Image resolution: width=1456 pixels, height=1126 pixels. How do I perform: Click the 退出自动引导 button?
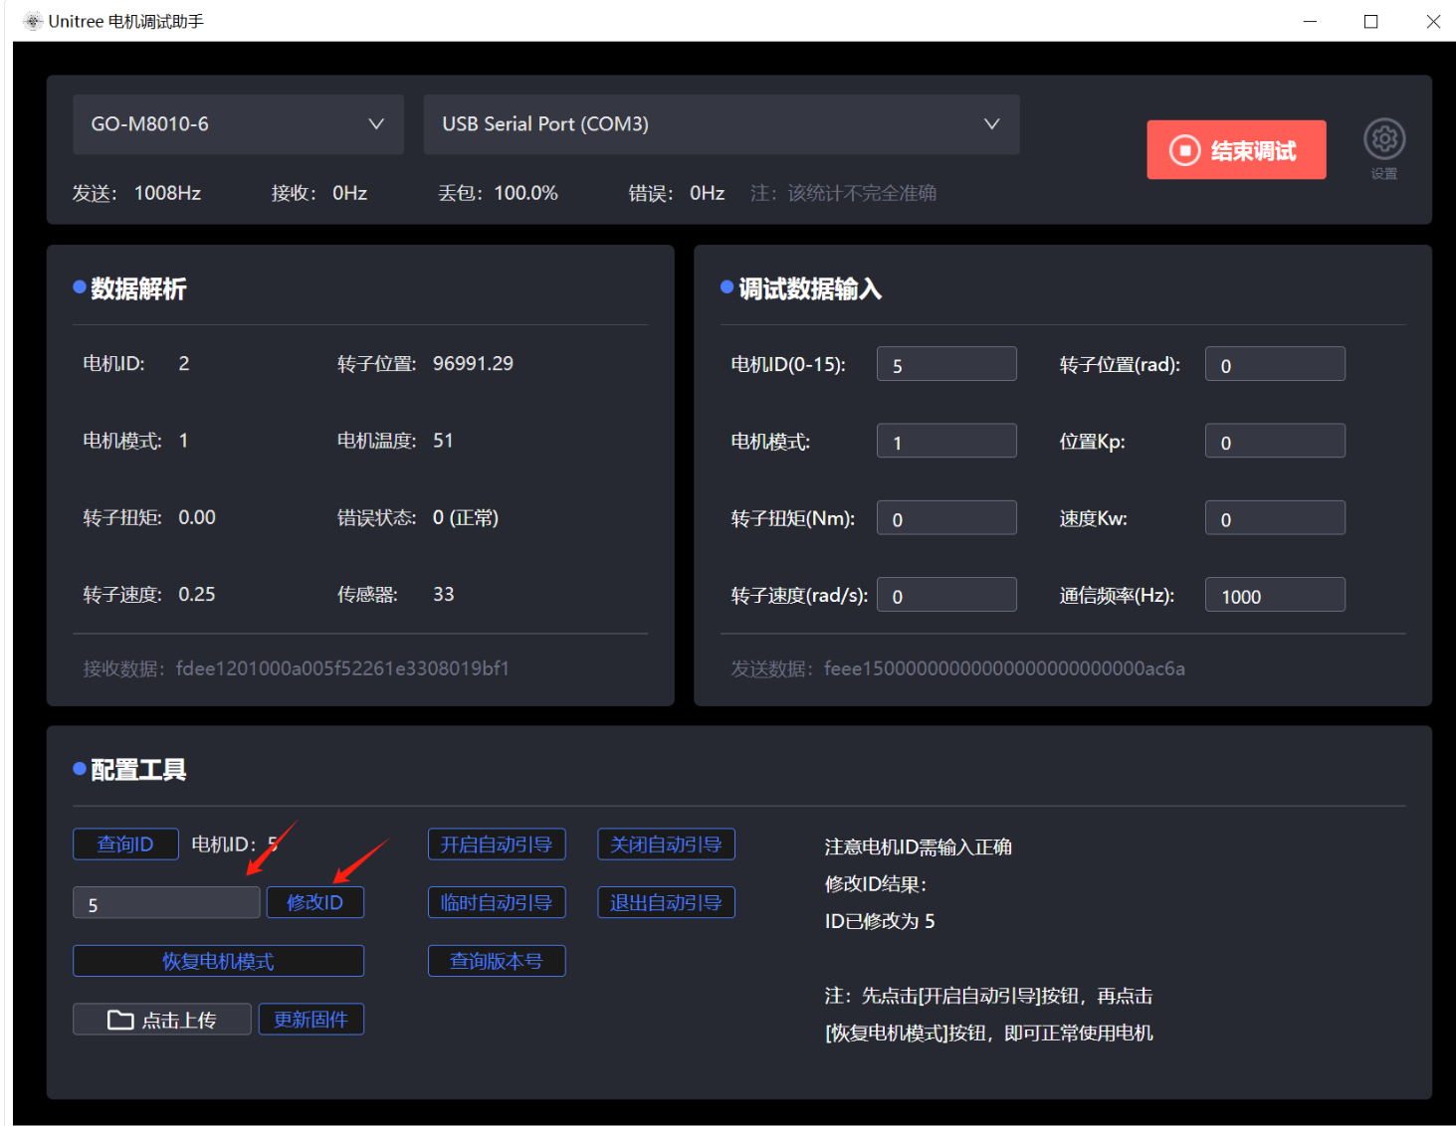tap(666, 902)
